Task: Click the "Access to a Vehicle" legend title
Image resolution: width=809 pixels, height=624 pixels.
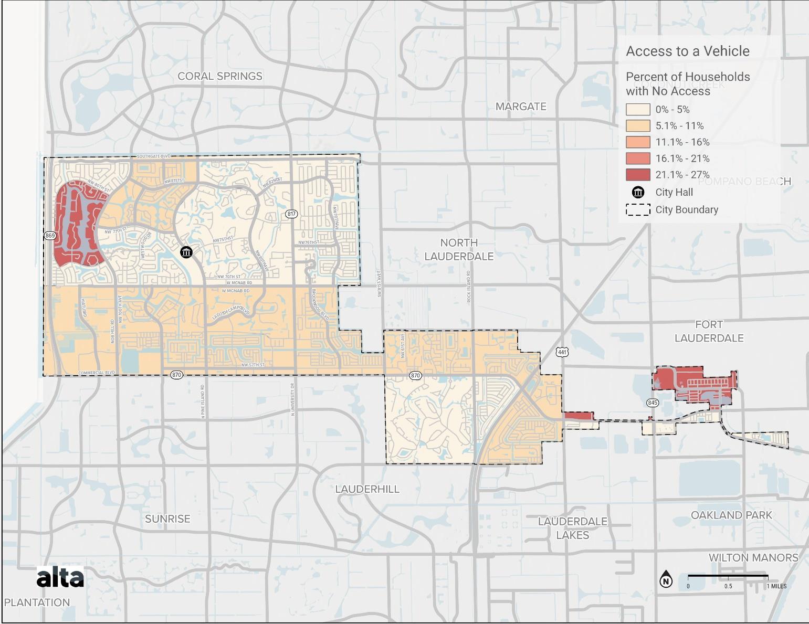Action: 688,51
